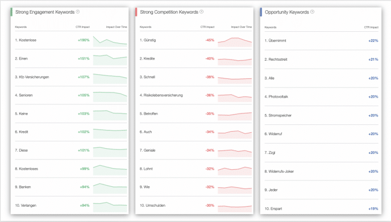Select the Banken keyword row
Screen dimensions: 391x222
coord(71,187)
